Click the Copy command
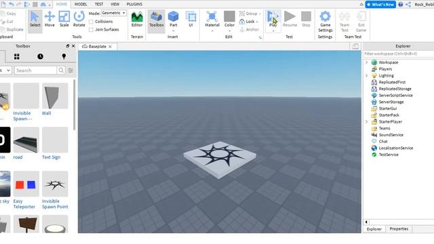This screenshot has width=434, height=244. [x=8, y=14]
